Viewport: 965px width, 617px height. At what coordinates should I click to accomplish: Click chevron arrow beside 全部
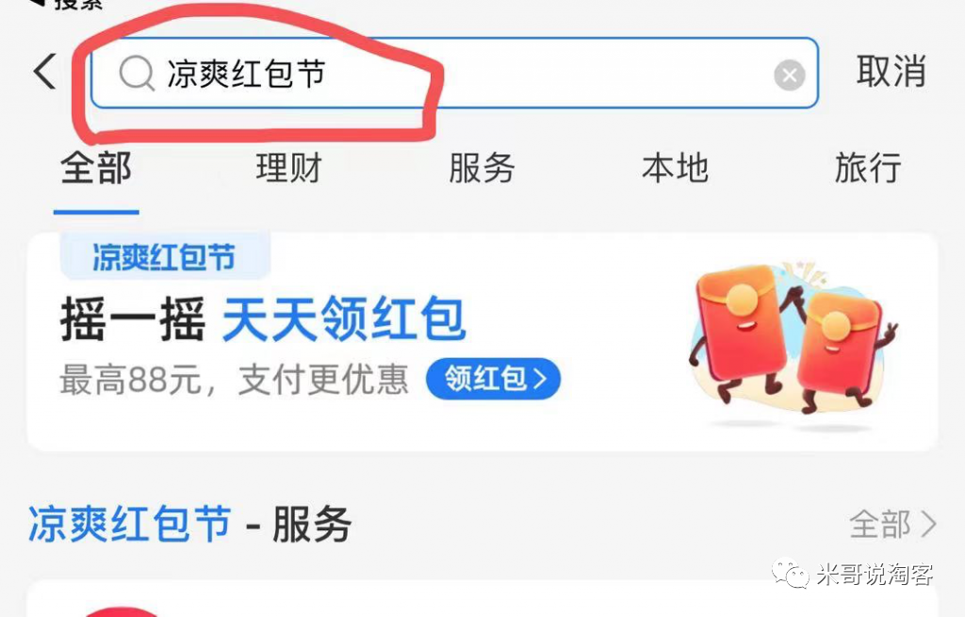(928, 525)
